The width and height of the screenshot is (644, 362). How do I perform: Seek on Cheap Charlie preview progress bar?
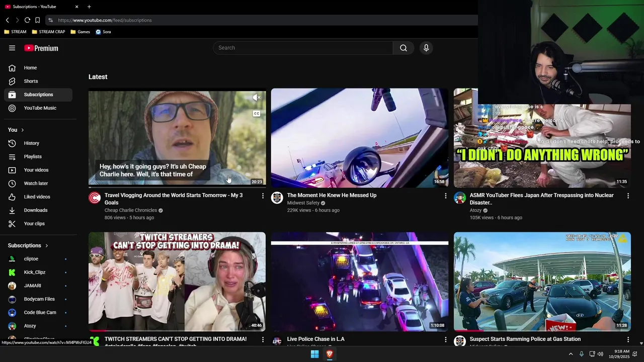[177, 187]
